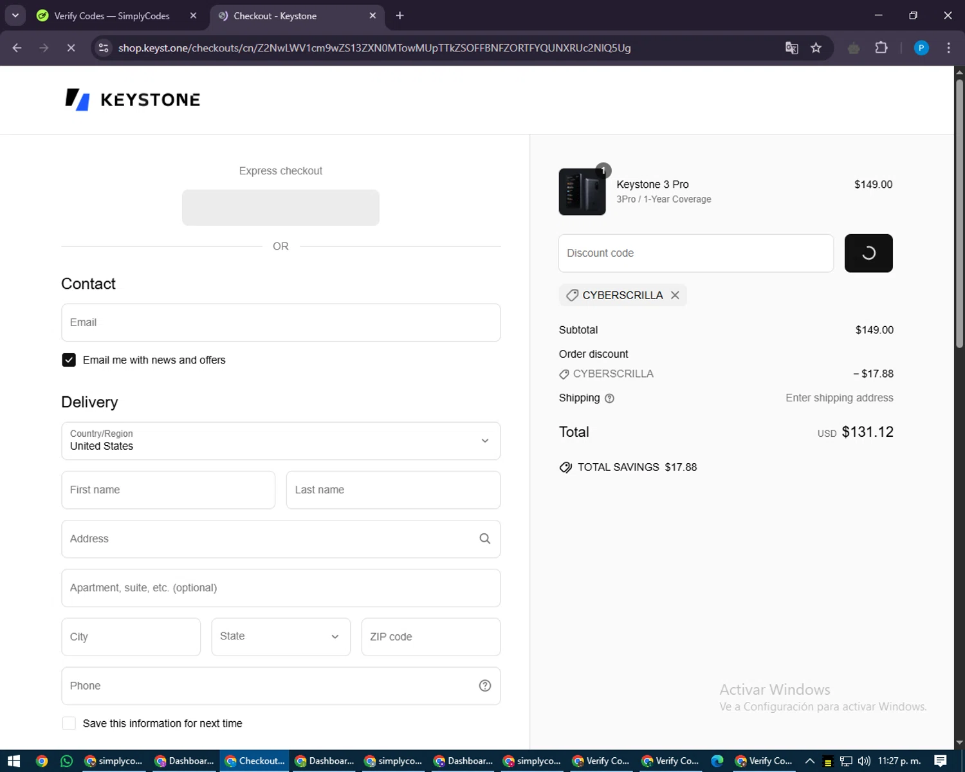Click the TOTAL SAVINGS $17.88 text
The width and height of the screenshot is (965, 772).
[637, 468]
